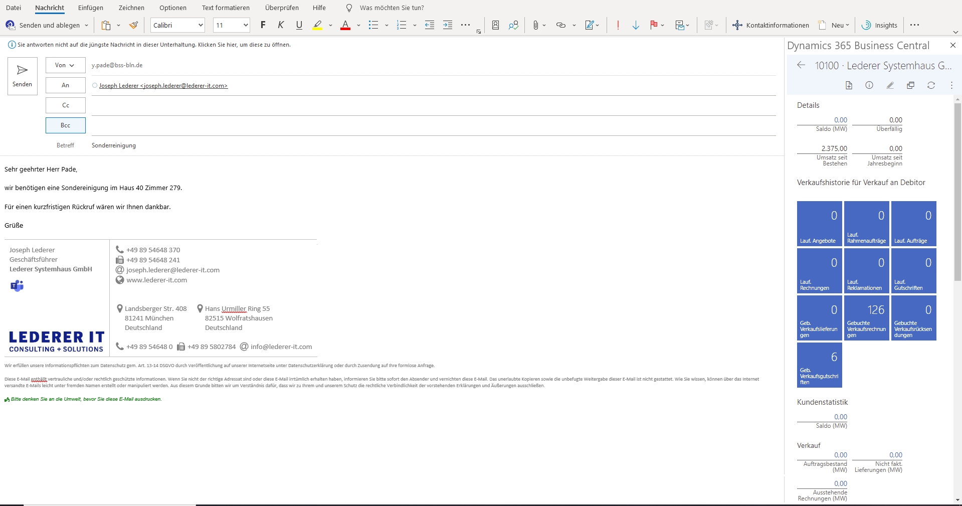Click the Cc button

65,105
